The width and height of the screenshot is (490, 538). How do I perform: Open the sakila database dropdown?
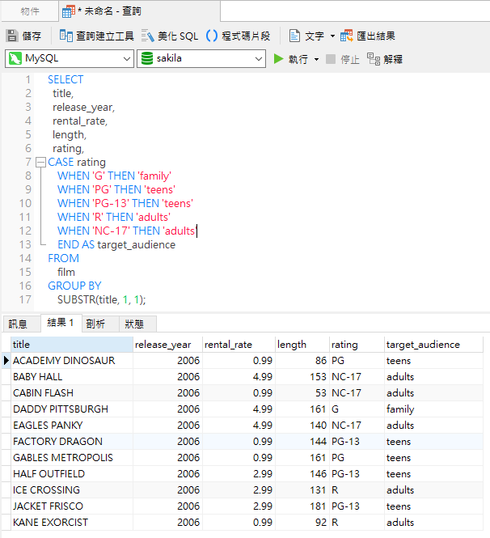pyautogui.click(x=259, y=59)
